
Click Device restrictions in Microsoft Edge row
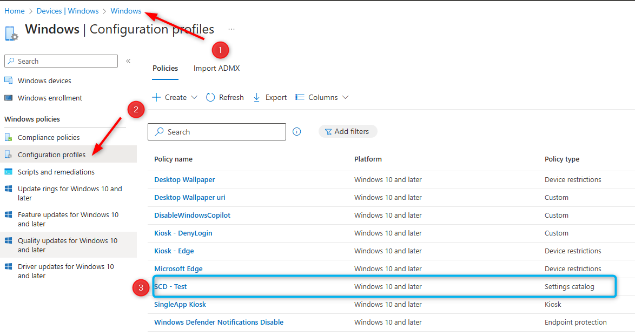(573, 268)
